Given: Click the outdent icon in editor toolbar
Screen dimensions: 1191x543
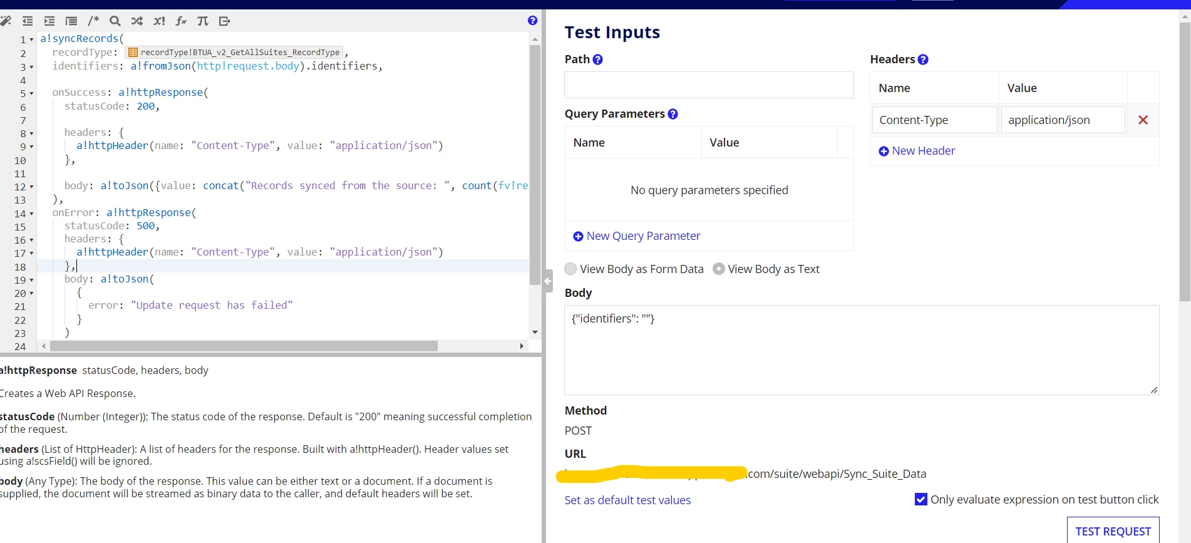Looking at the screenshot, I should point(28,21).
